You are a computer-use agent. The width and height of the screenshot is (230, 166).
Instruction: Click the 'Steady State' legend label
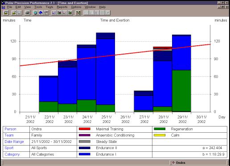(x=107, y=142)
